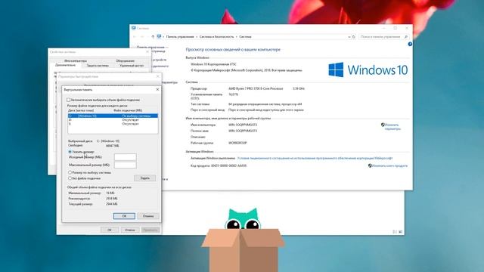Switch to details view in background Explorer window

[395, 232]
